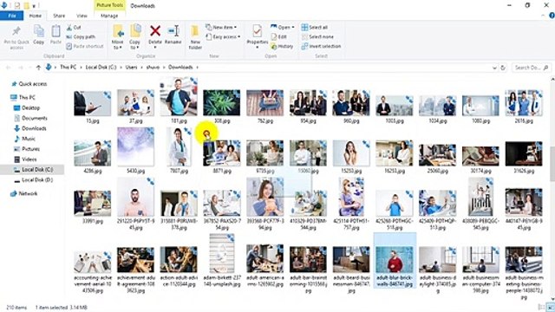Viewport: 555px width, 312px height.
Task: Click Downloads in the address breadcrumb
Action: pyautogui.click(x=180, y=68)
